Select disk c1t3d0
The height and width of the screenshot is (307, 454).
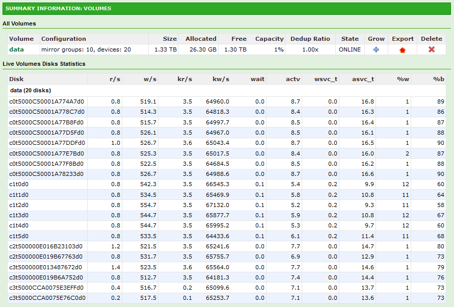tap(19, 215)
